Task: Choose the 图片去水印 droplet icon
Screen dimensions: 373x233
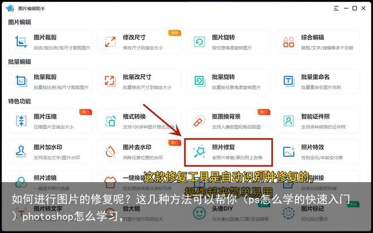Action: (x=110, y=152)
